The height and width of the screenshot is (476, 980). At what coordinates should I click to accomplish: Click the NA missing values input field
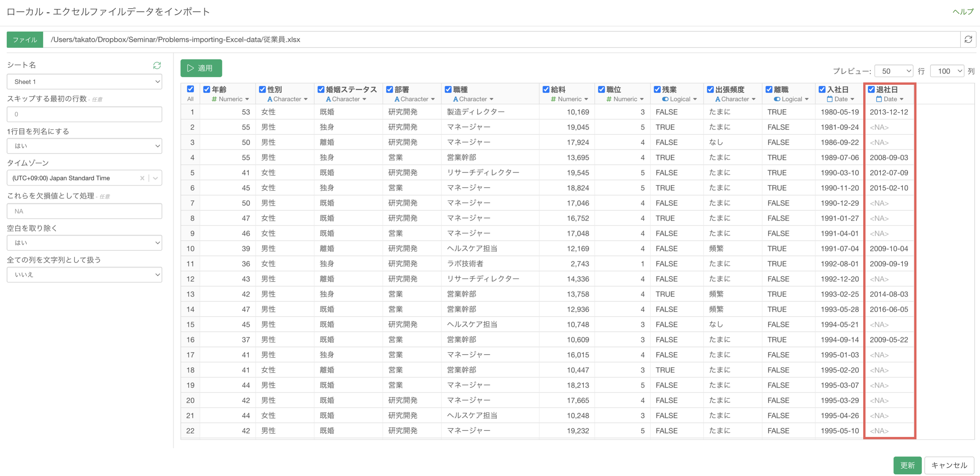pyautogui.click(x=84, y=211)
